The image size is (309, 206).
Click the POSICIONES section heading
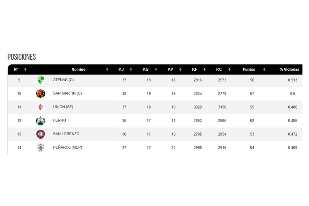click(22, 57)
